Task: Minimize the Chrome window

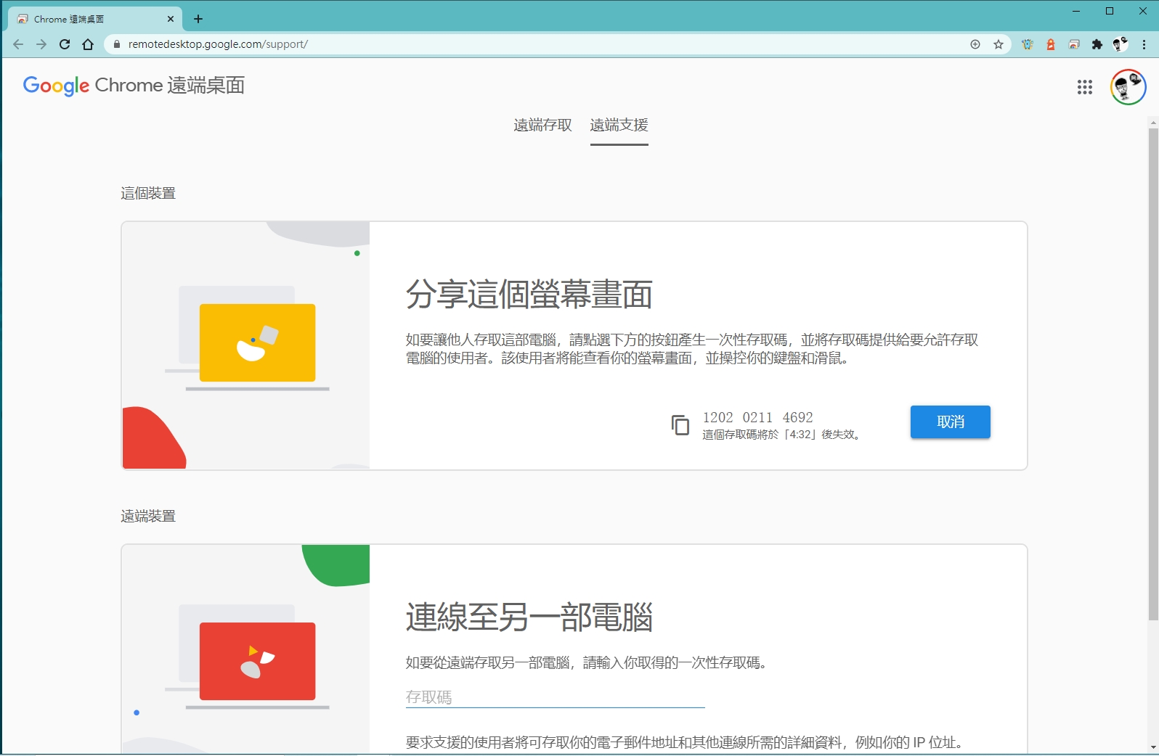Action: tap(1076, 11)
